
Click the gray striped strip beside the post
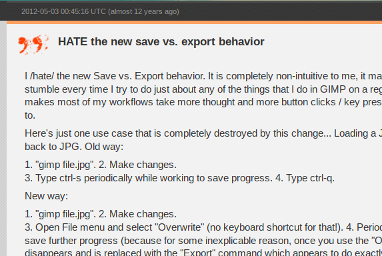3,139
